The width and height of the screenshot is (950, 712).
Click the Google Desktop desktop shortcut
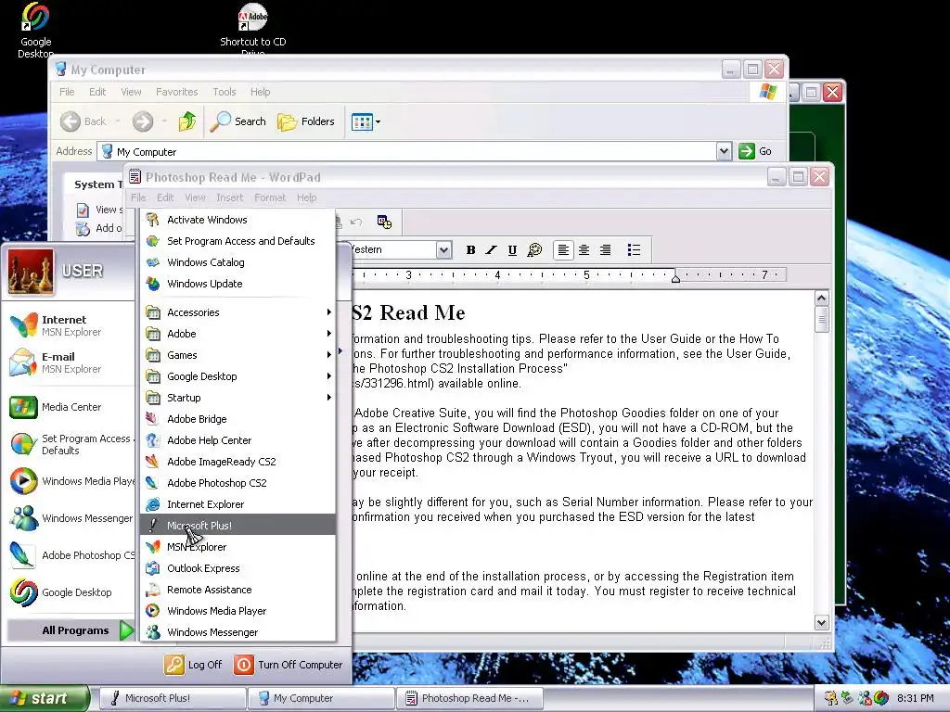pyautogui.click(x=35, y=31)
